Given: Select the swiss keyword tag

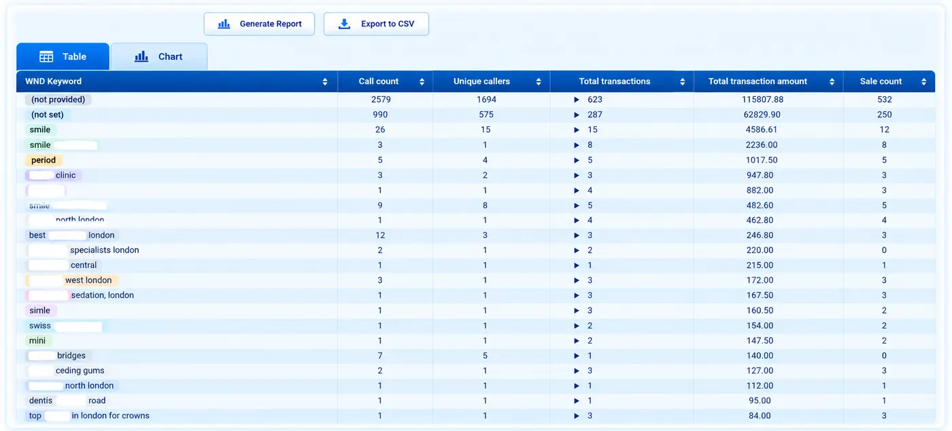Looking at the screenshot, I should tap(65, 325).
